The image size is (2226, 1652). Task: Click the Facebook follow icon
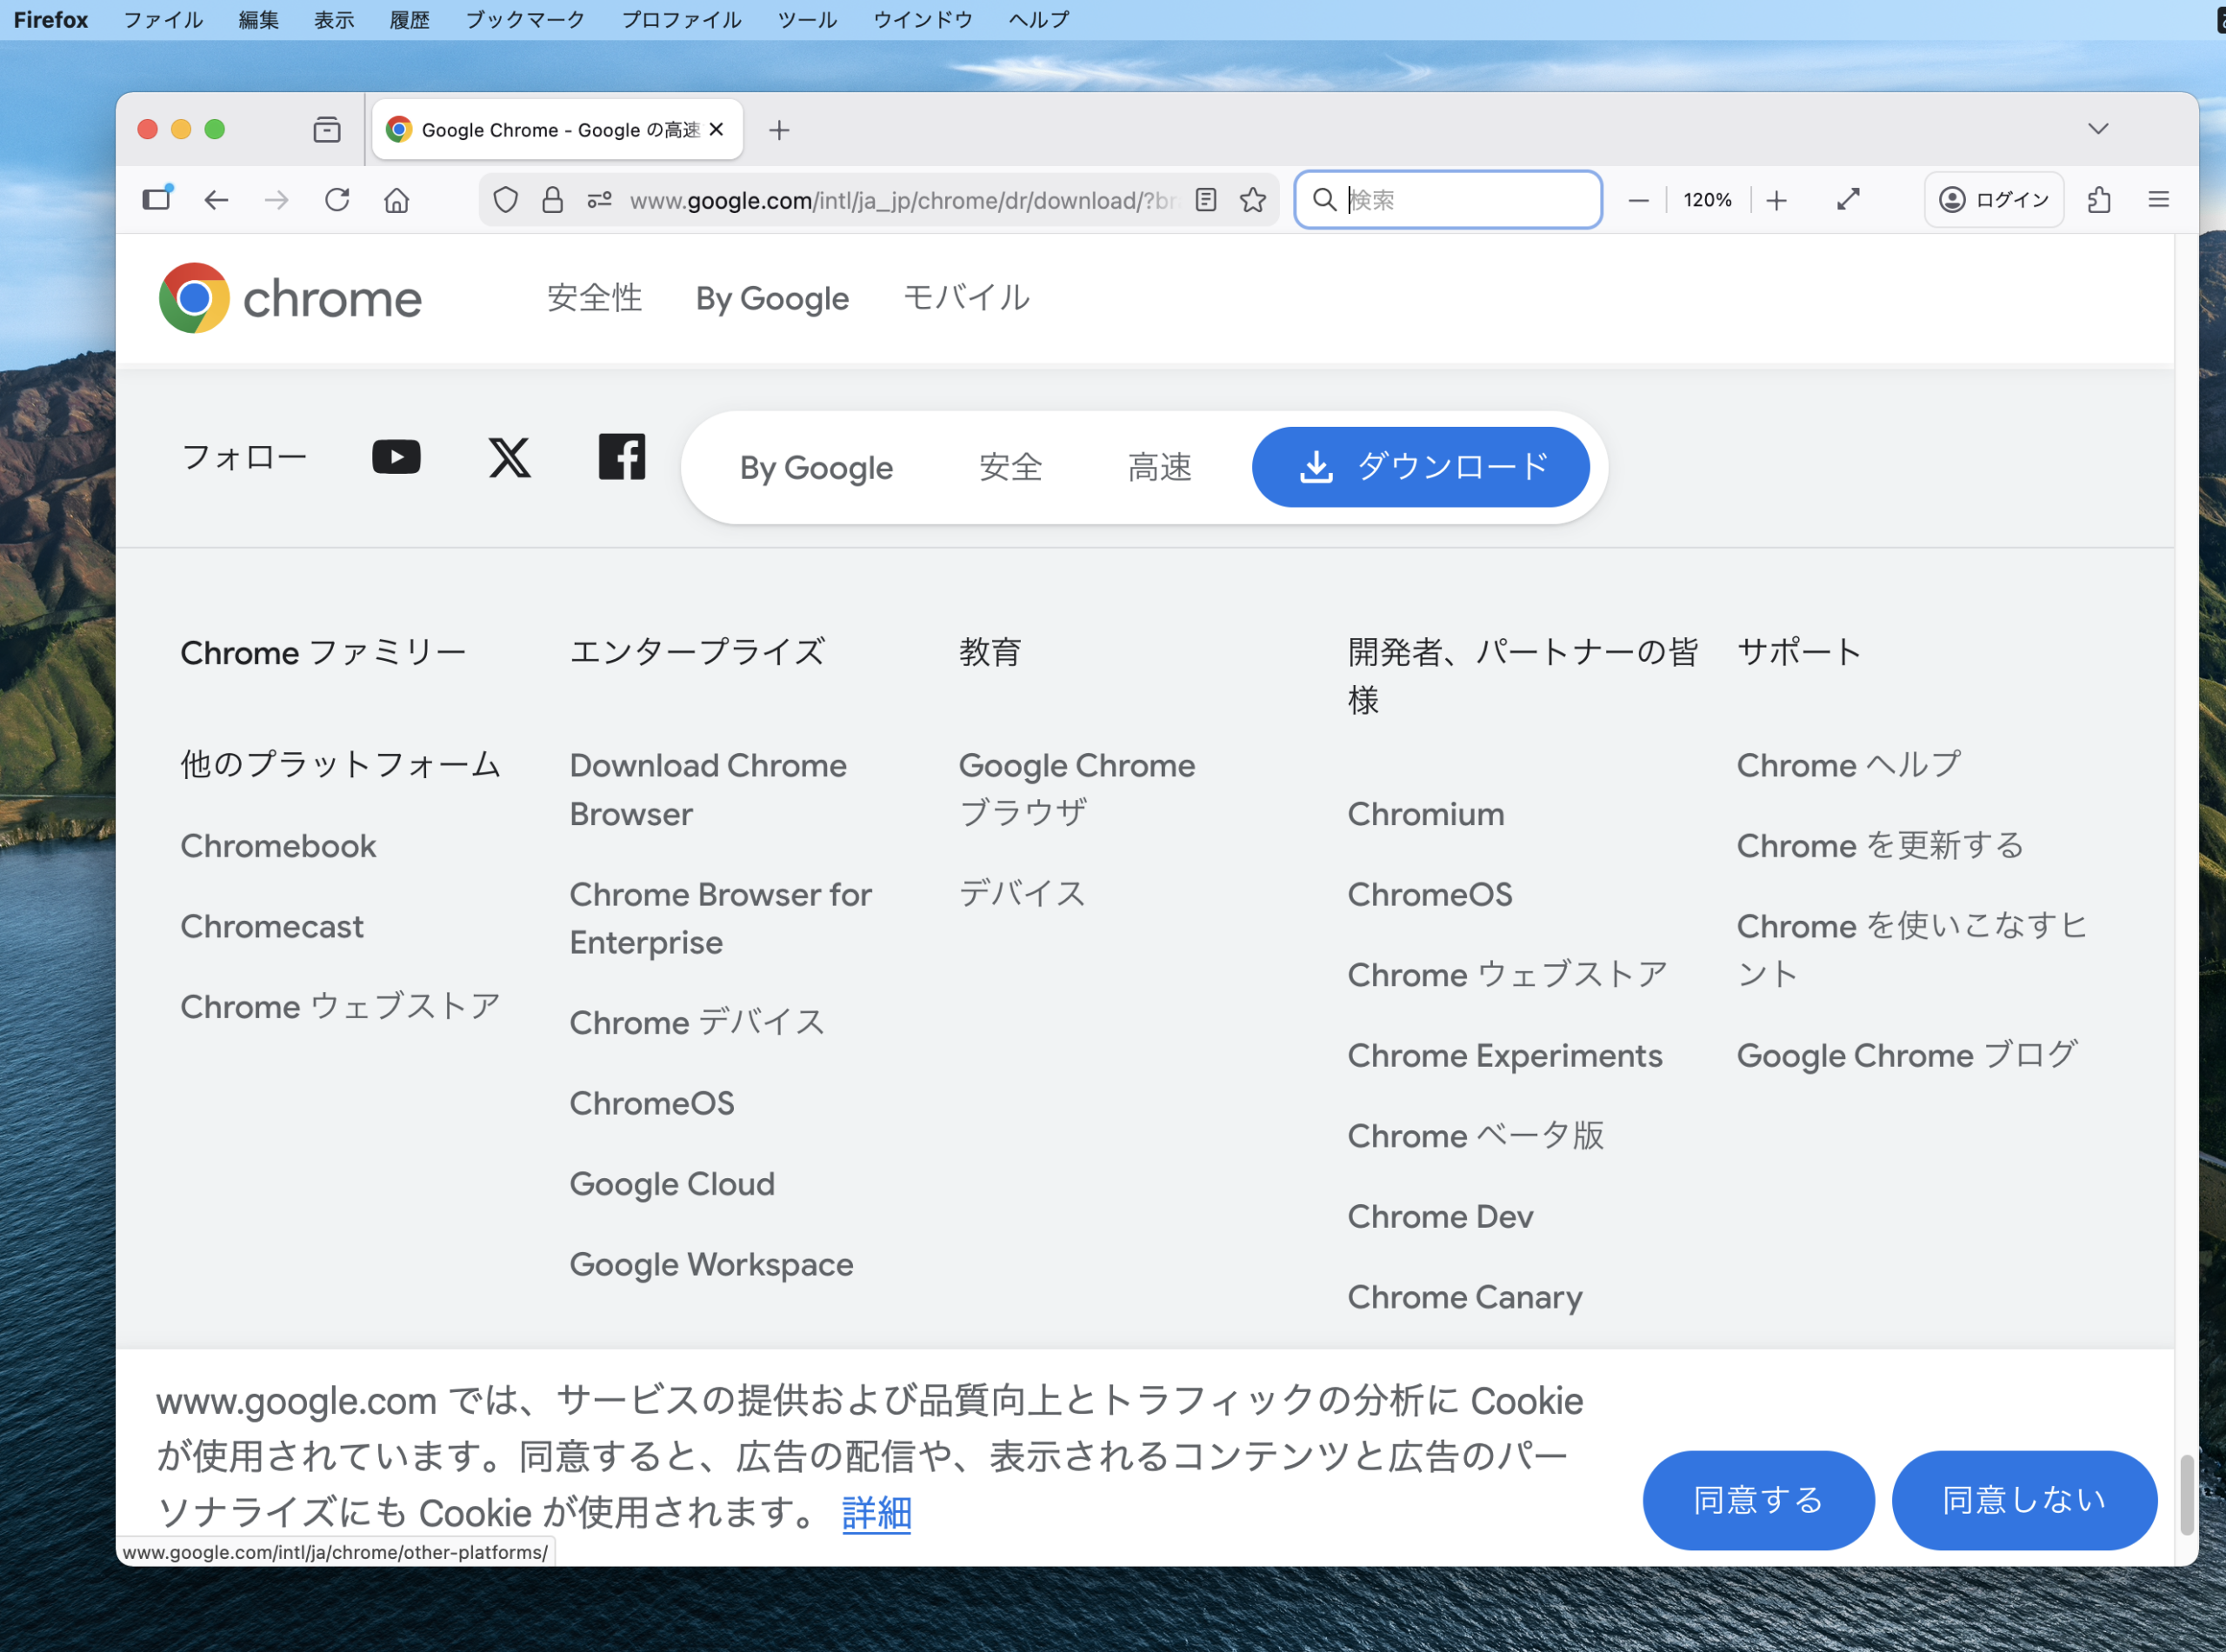pyautogui.click(x=621, y=457)
